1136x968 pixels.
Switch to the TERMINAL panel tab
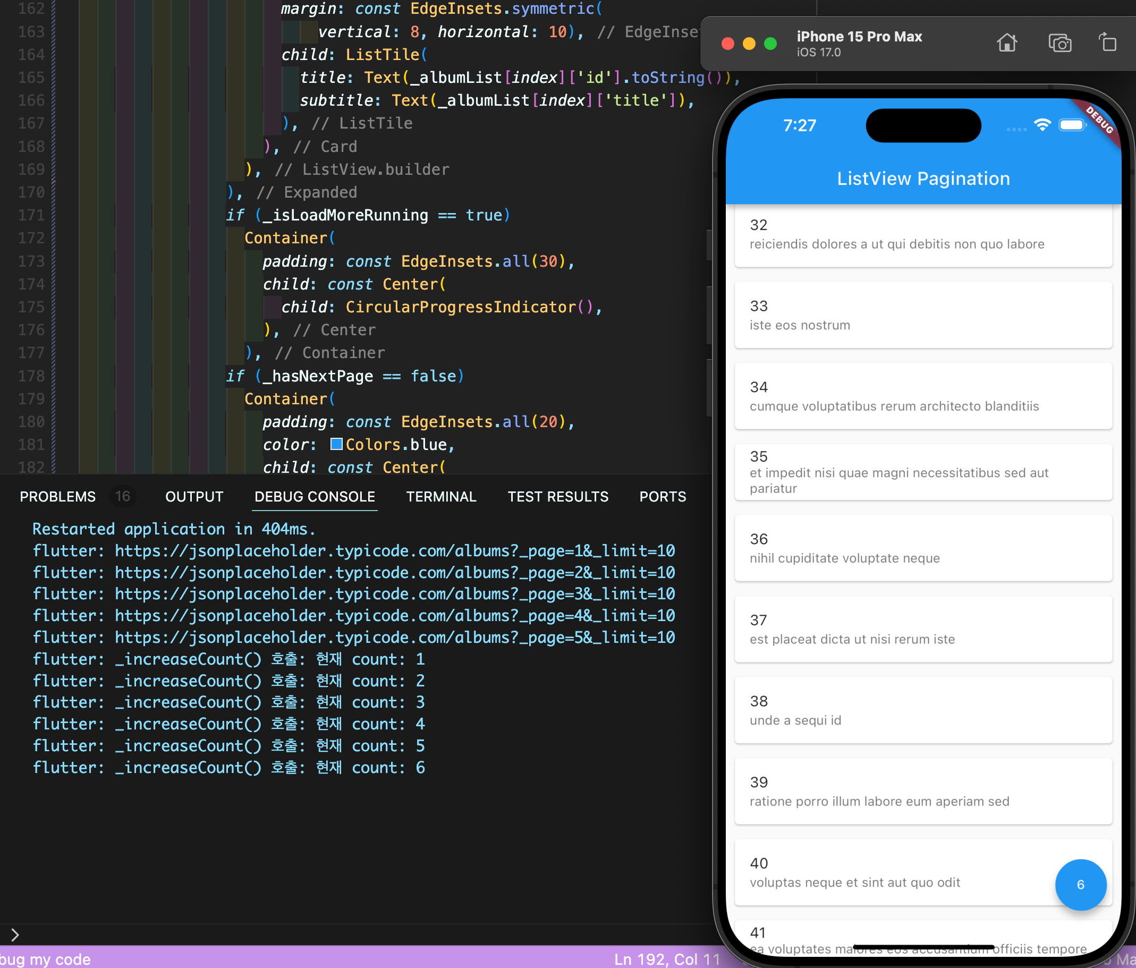[441, 497]
